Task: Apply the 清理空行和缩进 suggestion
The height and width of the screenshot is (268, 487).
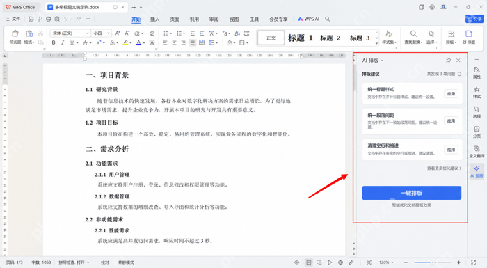Action: [x=451, y=150]
